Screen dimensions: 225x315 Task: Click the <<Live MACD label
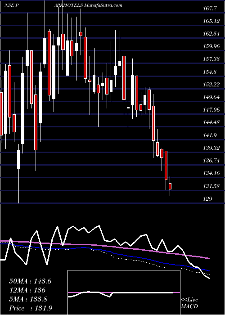click(189, 303)
